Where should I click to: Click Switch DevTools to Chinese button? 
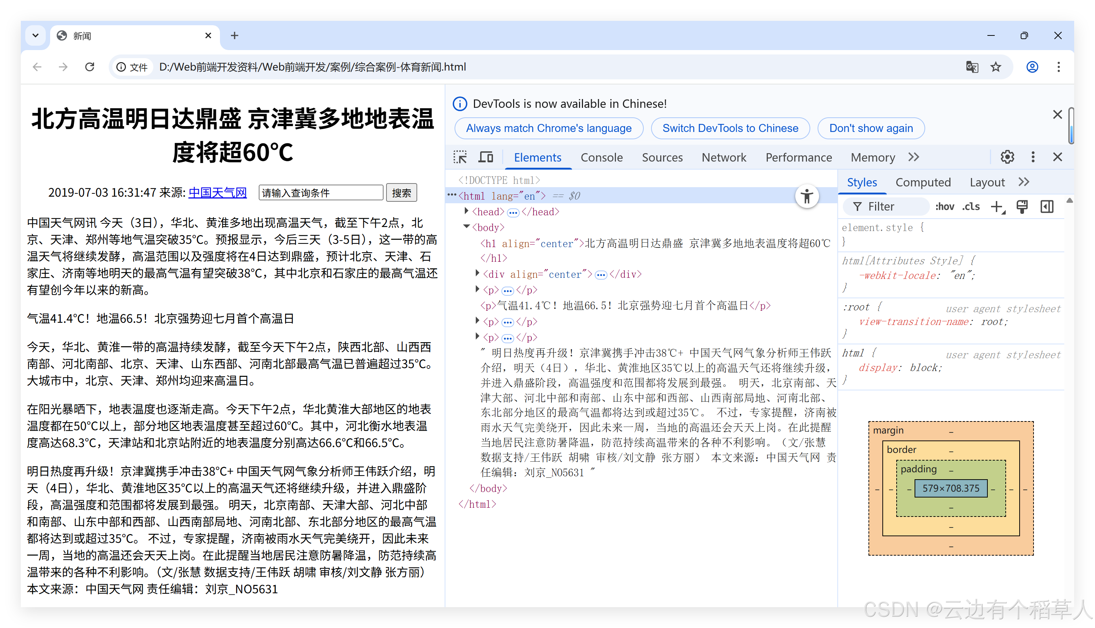pyautogui.click(x=730, y=128)
